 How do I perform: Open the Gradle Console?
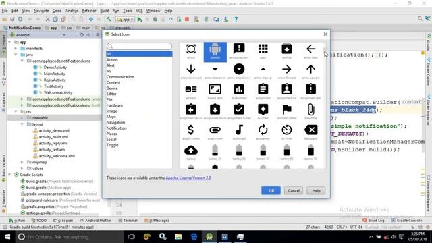click(406, 221)
